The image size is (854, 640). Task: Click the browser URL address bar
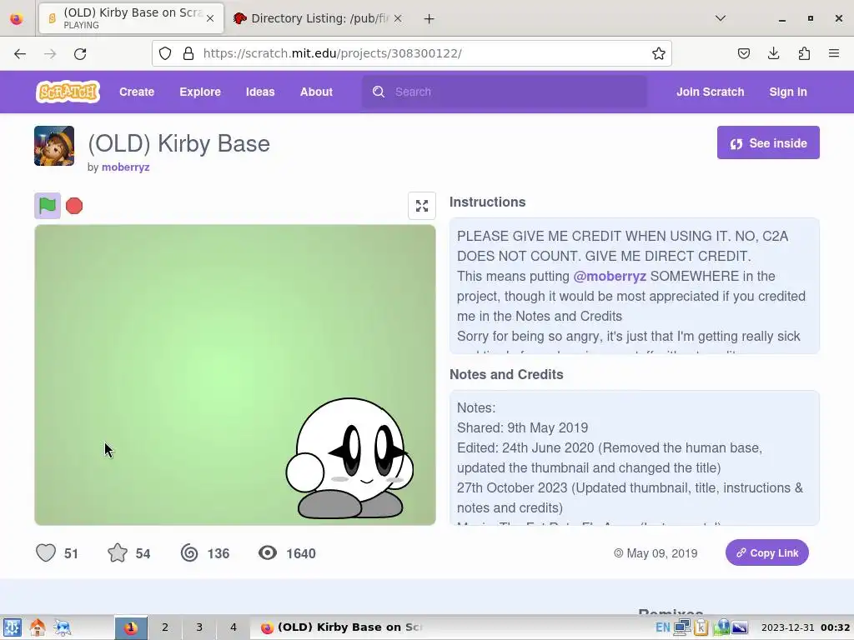click(x=412, y=53)
